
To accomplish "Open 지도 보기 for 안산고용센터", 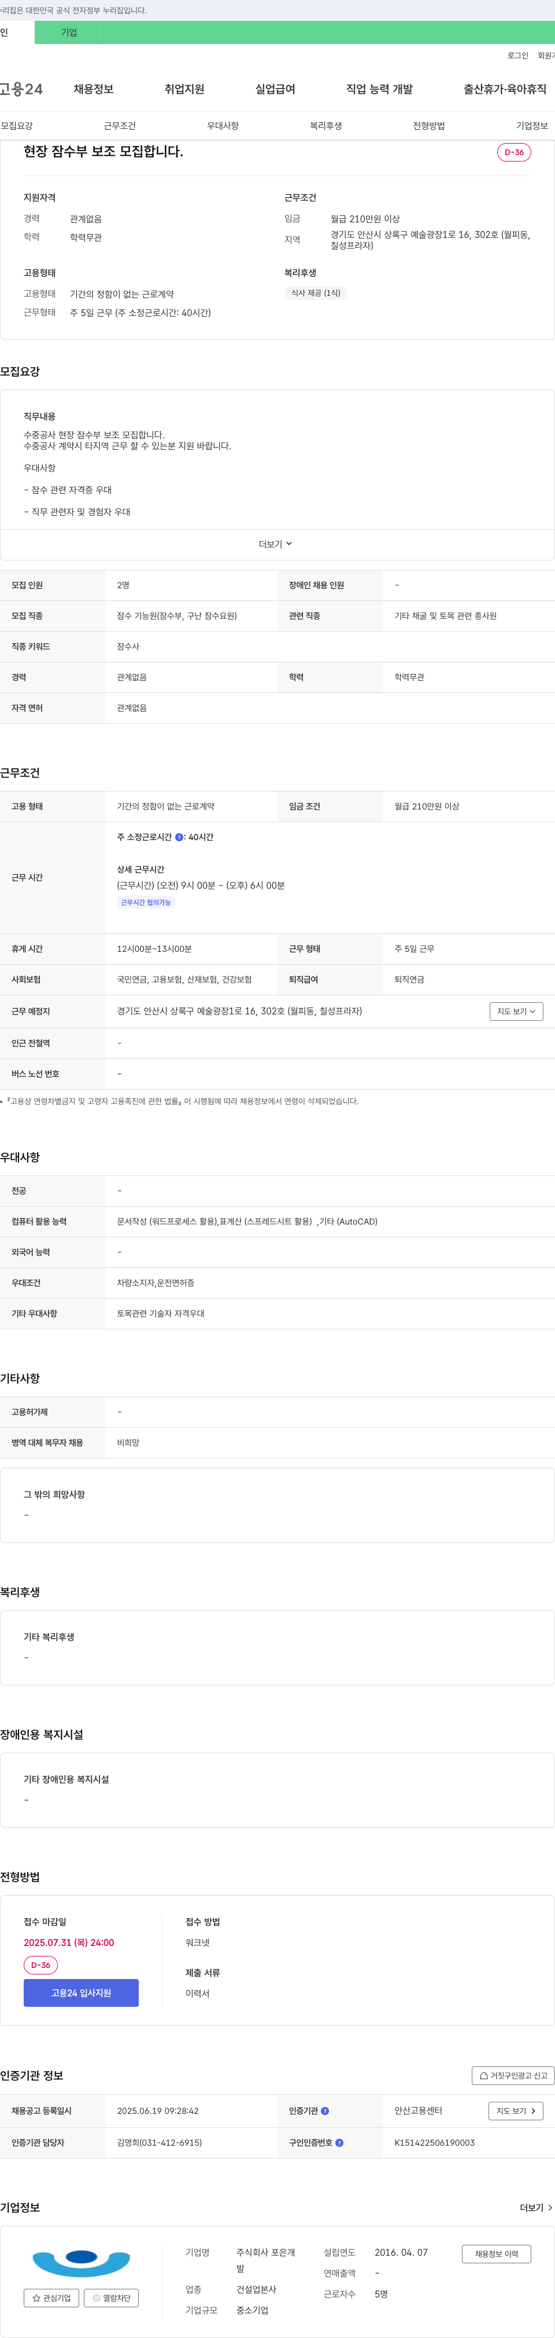I will pyautogui.click(x=516, y=2111).
